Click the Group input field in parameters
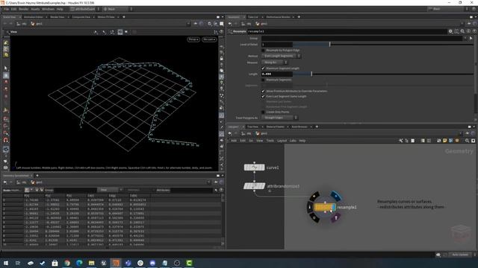Image resolution: width=478 pixels, height=268 pixels. 361,38
